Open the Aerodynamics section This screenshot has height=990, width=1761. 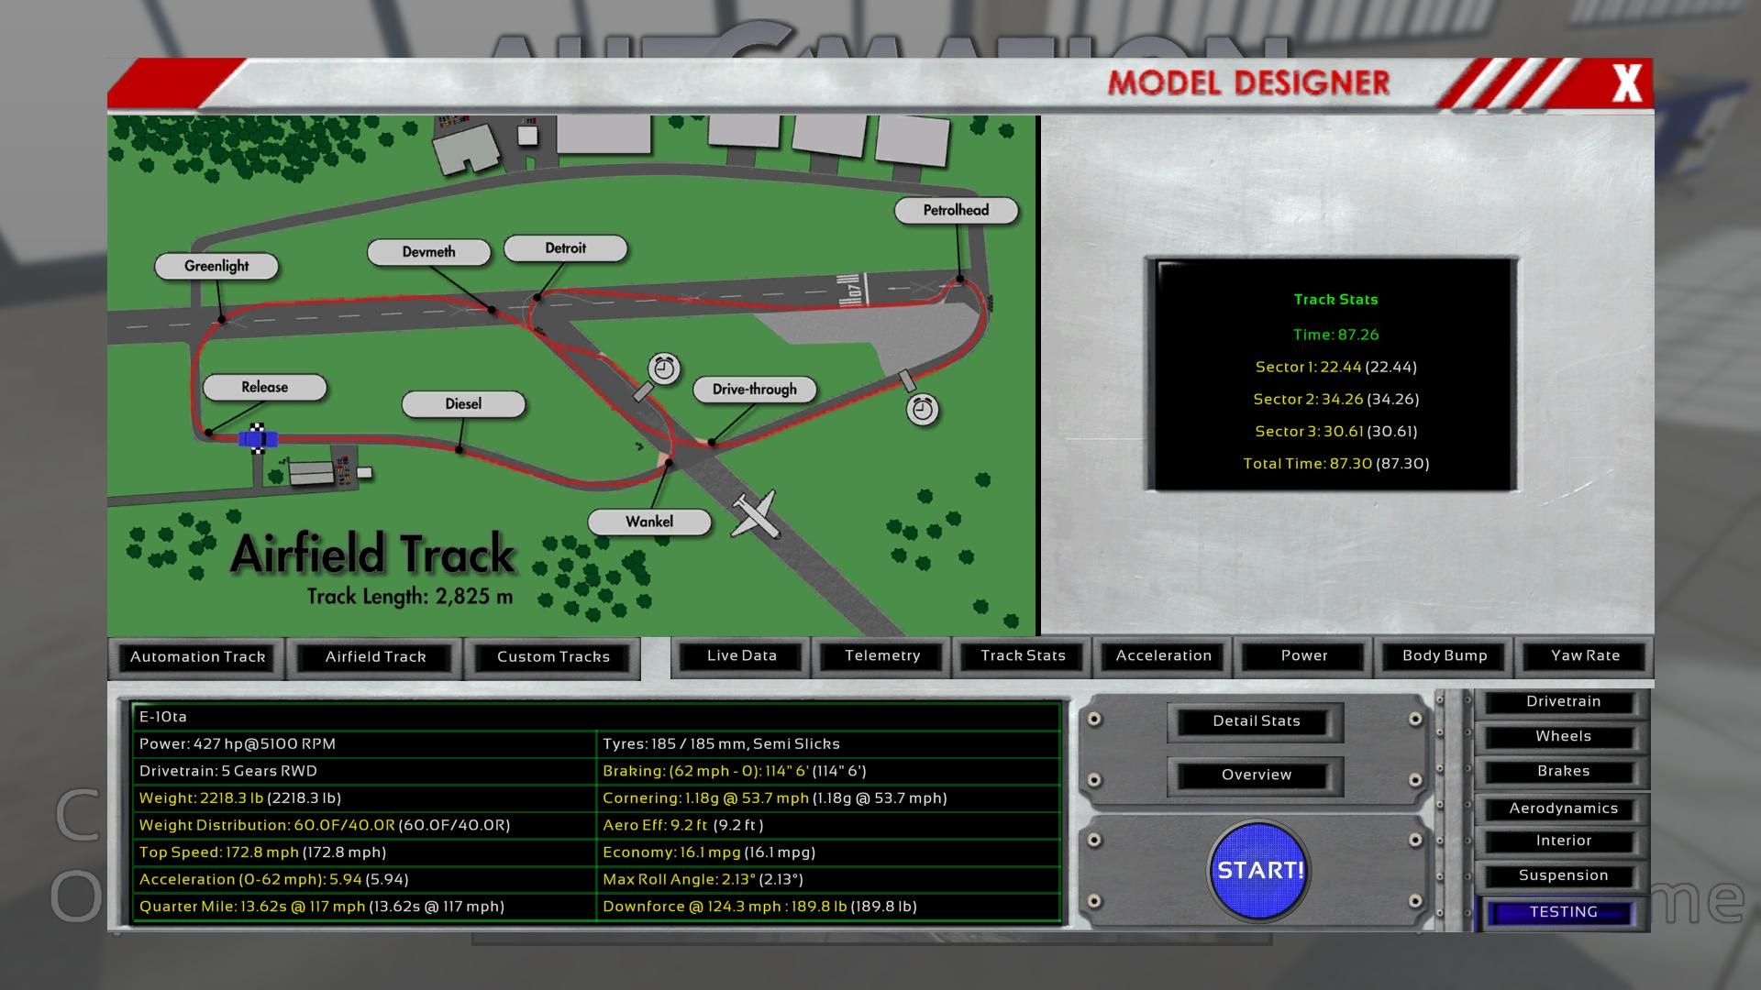tap(1562, 808)
